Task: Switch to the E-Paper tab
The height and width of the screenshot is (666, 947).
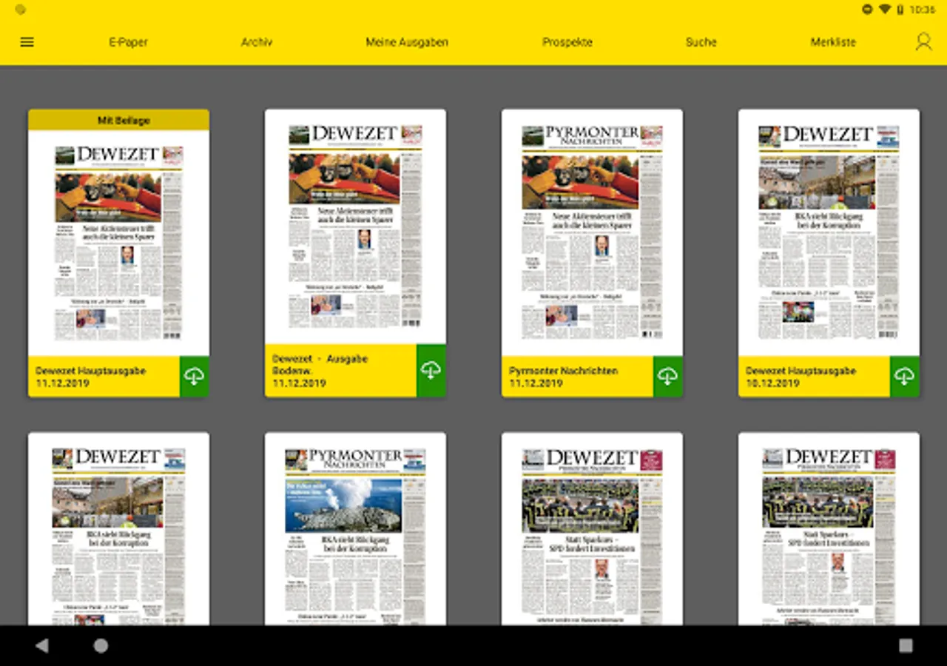Action: pyautogui.click(x=129, y=42)
